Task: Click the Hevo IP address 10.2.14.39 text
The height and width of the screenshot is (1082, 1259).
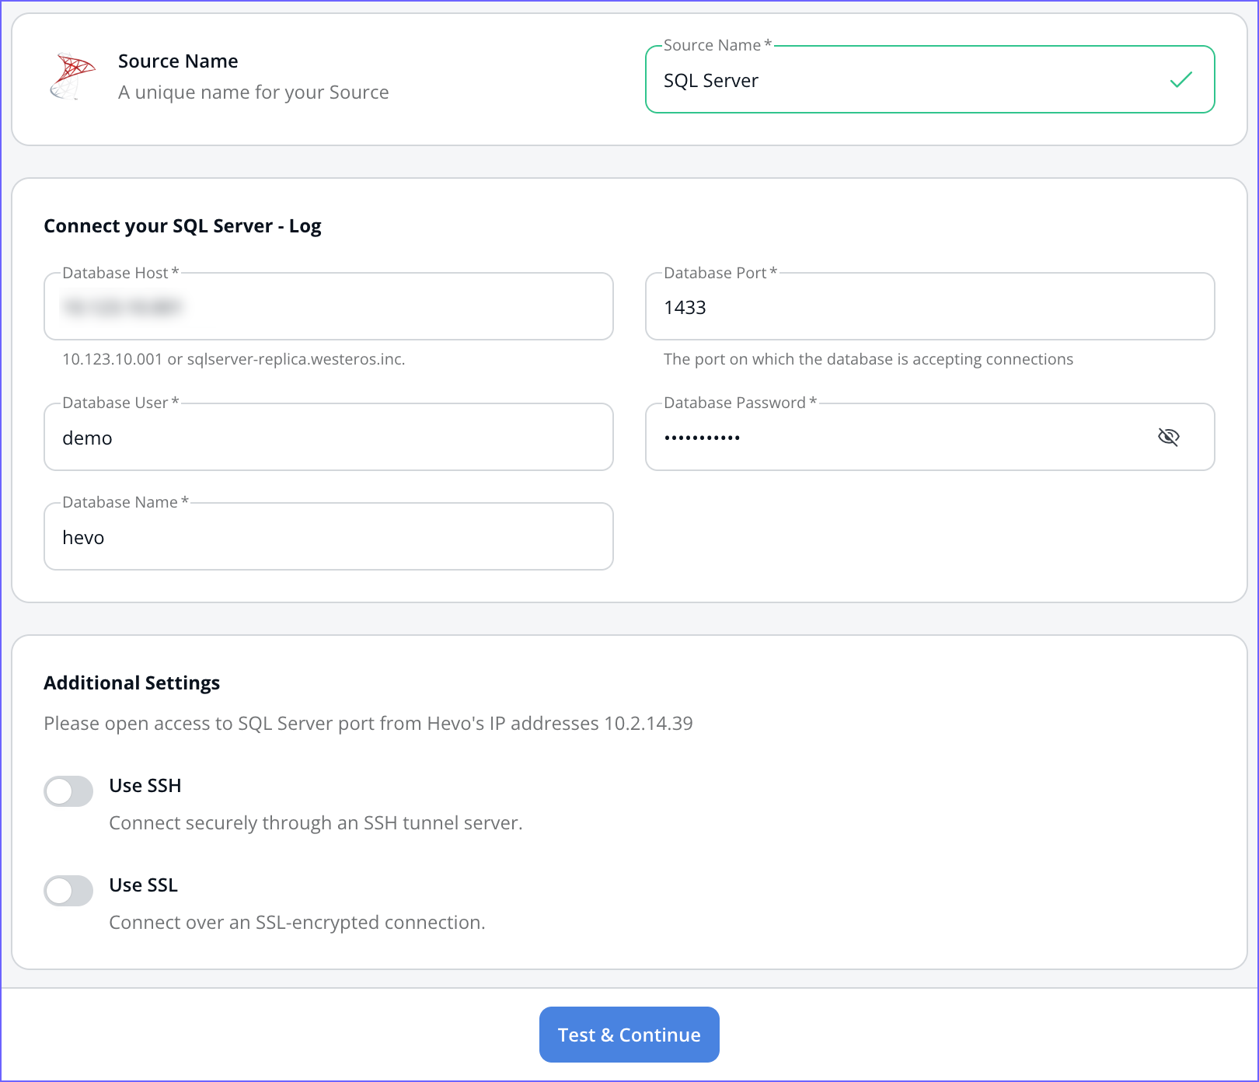Action: 648,724
